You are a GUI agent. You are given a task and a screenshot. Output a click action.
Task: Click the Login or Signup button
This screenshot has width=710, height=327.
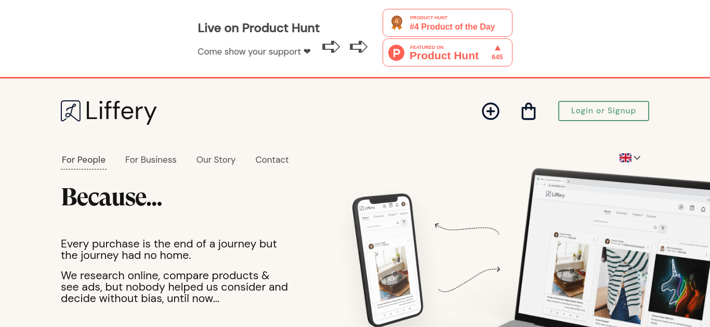pyautogui.click(x=603, y=111)
